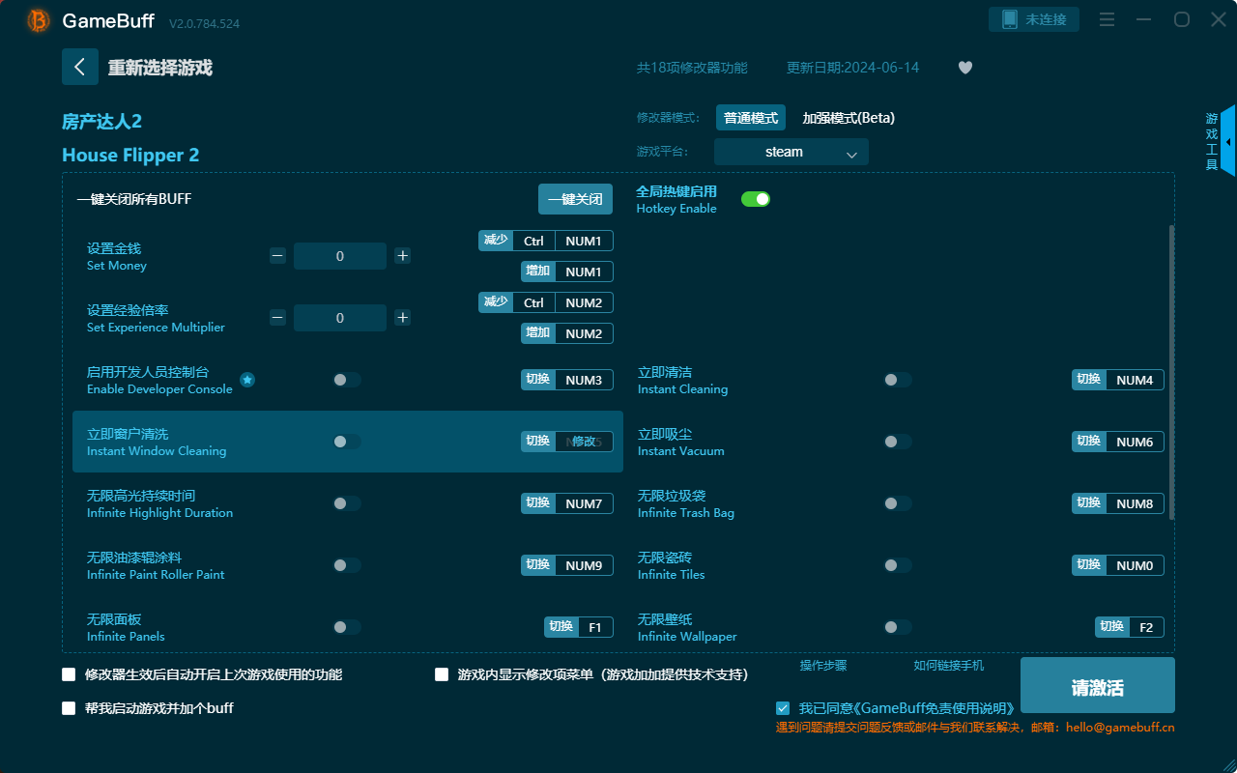Viewport: 1237px width, 773px height.
Task: Click the large activate button (请激活)
Action: tap(1097, 686)
